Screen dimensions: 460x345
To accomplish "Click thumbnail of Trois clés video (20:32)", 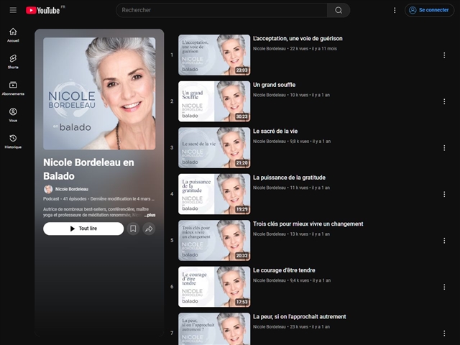I will pos(214,240).
